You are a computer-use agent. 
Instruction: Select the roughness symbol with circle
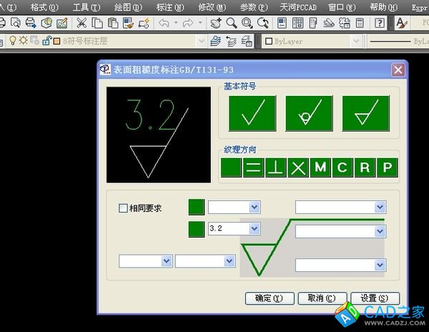pos(309,112)
